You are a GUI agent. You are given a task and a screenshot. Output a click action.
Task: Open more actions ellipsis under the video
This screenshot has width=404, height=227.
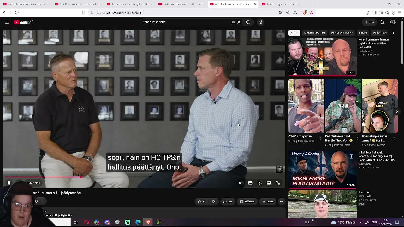click(x=282, y=201)
